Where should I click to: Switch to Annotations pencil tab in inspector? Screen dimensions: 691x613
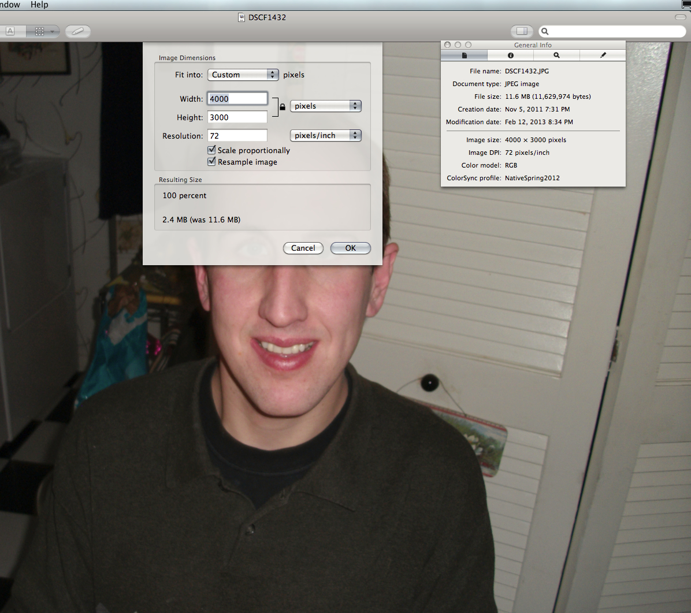tap(603, 55)
